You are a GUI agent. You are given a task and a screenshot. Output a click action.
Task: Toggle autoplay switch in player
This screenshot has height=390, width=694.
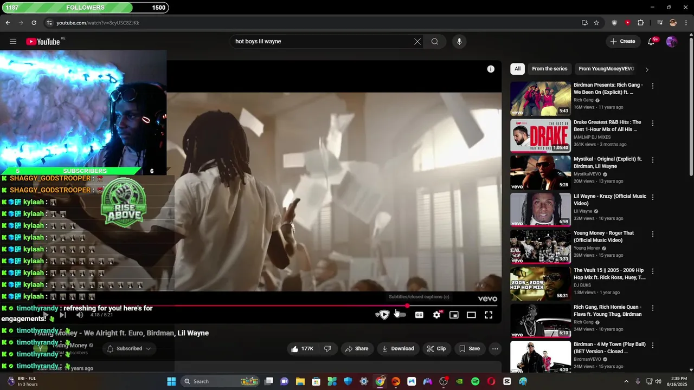coord(400,315)
